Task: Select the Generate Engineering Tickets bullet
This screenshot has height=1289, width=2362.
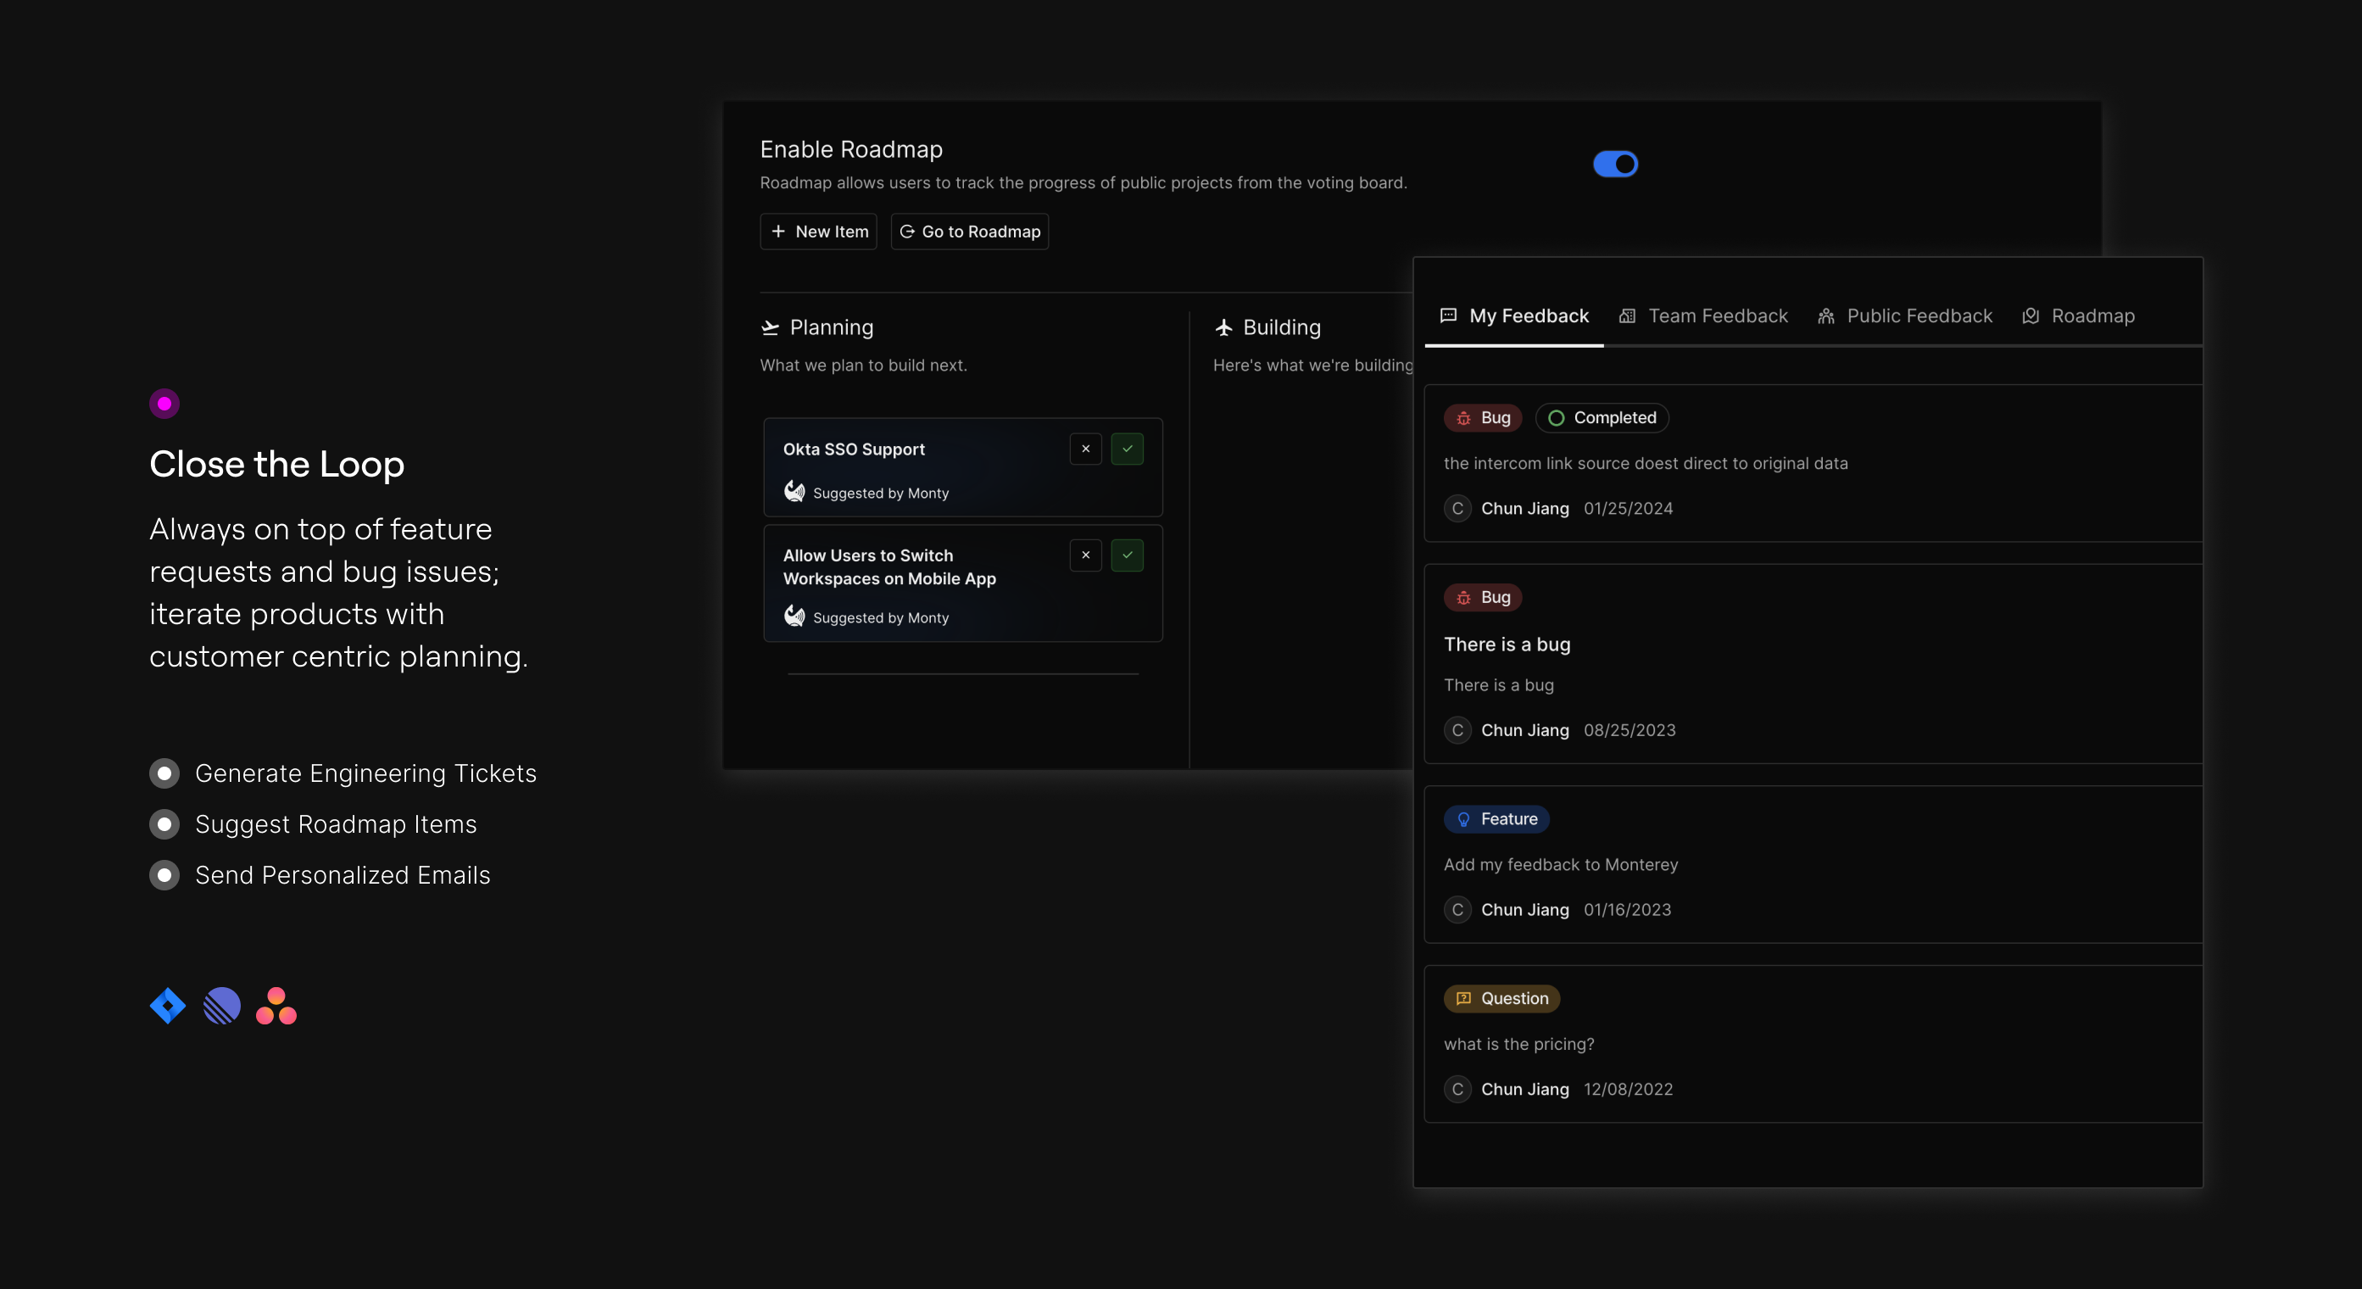Action: pyautogui.click(x=164, y=773)
